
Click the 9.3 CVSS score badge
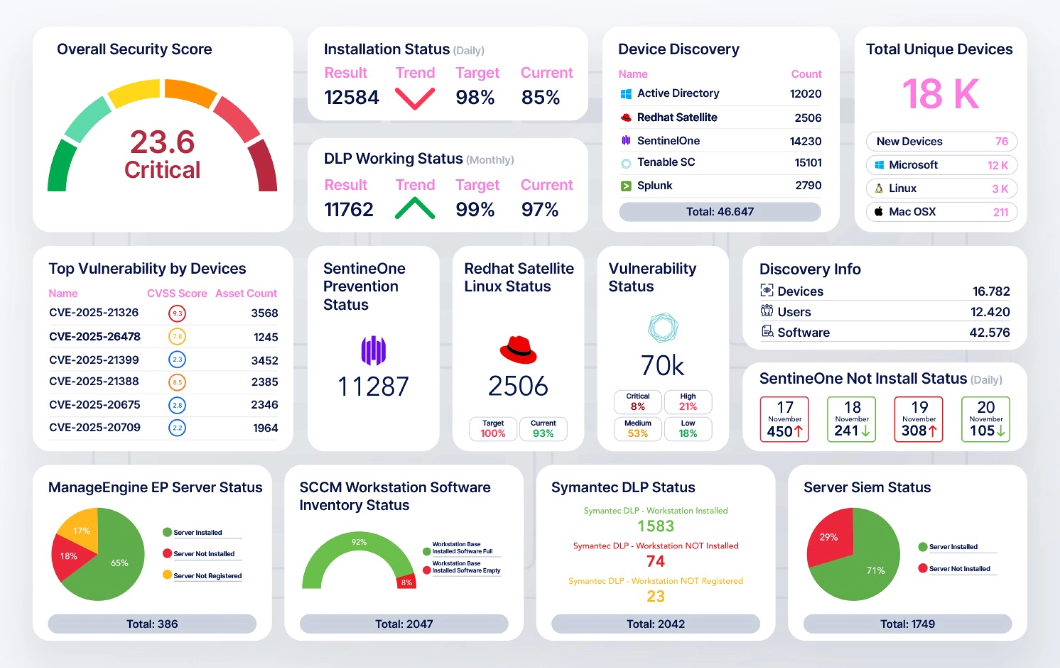(x=177, y=313)
